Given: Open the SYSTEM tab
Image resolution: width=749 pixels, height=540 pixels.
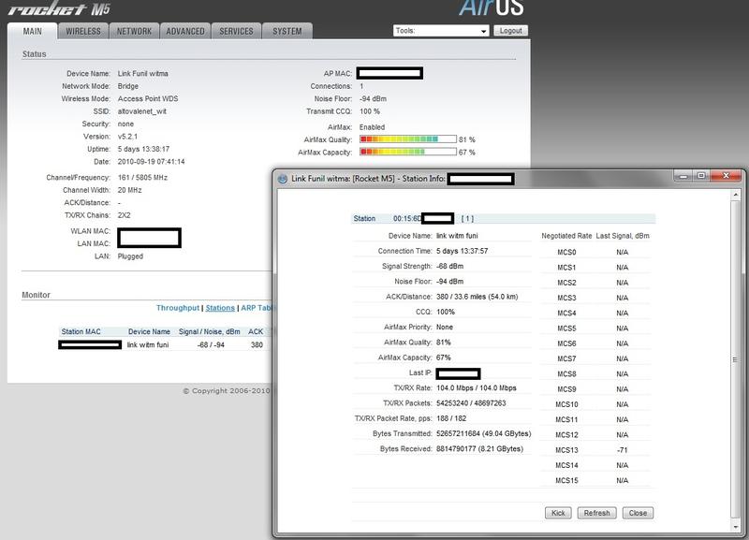Looking at the screenshot, I should (x=287, y=31).
